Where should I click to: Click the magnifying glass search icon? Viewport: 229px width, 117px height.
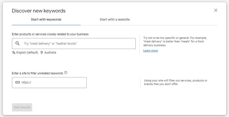[x=18, y=43]
